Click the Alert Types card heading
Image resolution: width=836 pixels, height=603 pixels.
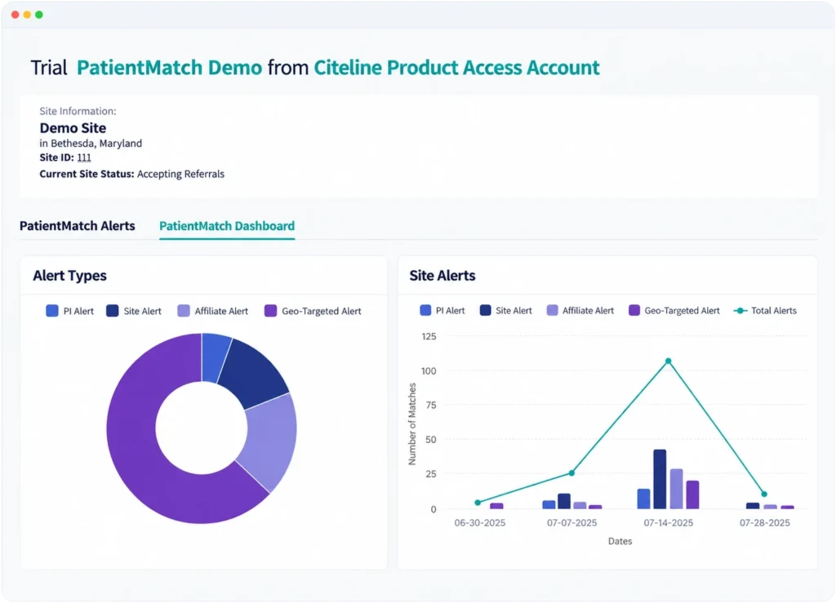pyautogui.click(x=70, y=276)
